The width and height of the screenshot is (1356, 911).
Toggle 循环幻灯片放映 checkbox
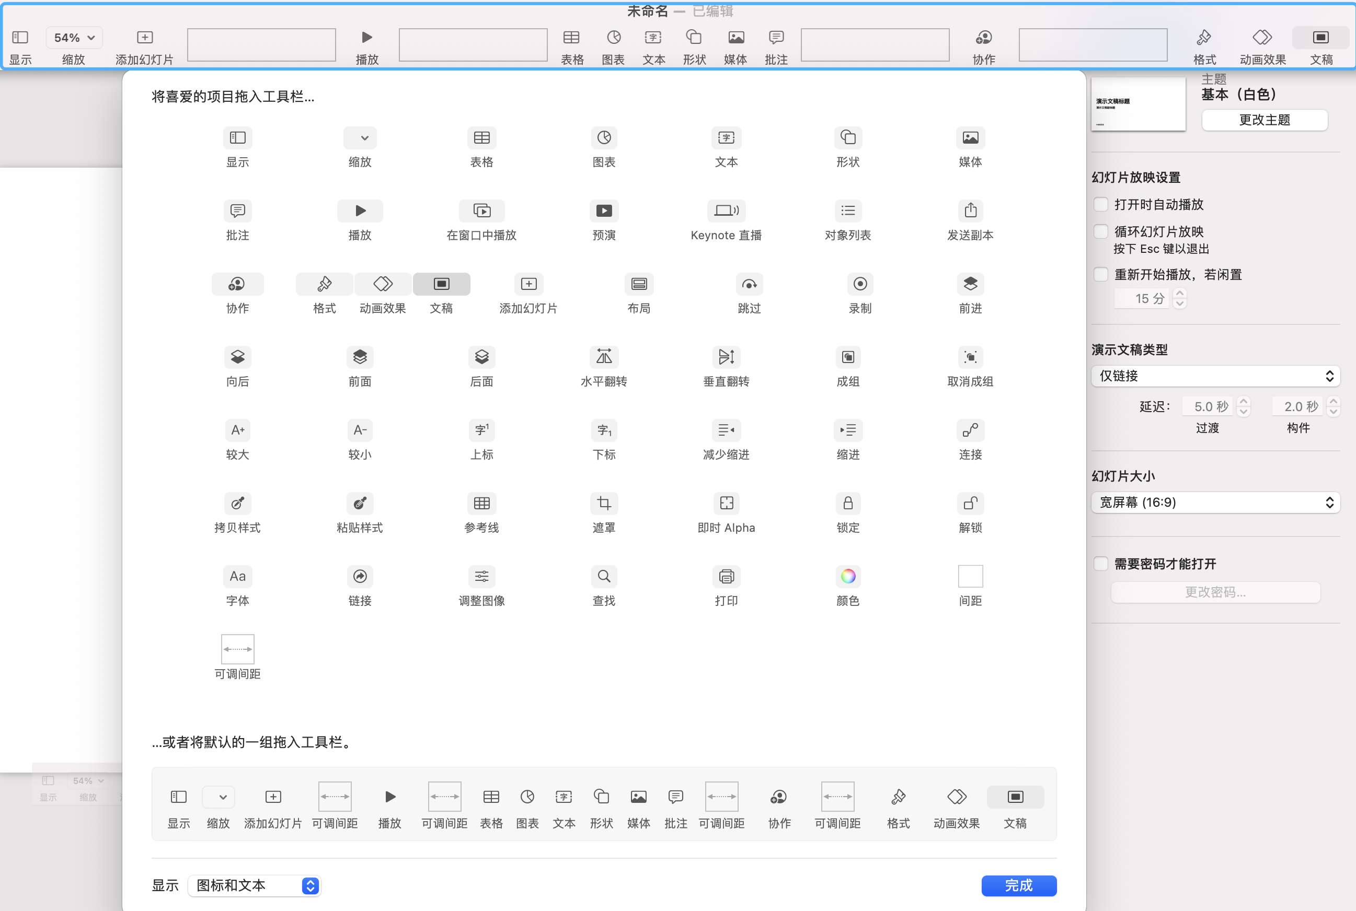[1100, 231]
